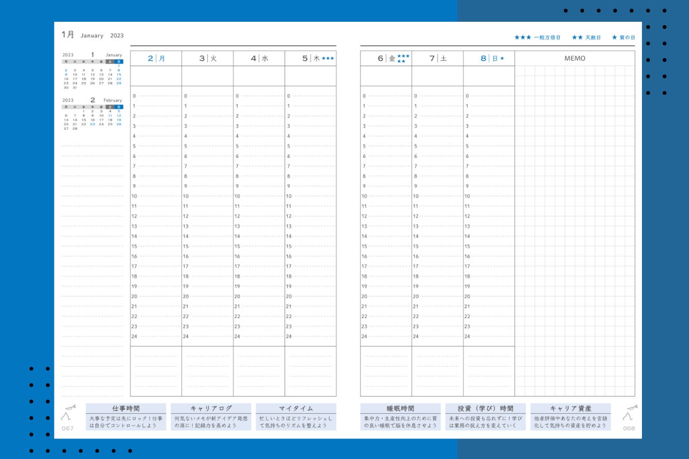This screenshot has height=459, width=689.
Task: Click the blue Sunday header in January mini calendar
Action: (x=119, y=61)
